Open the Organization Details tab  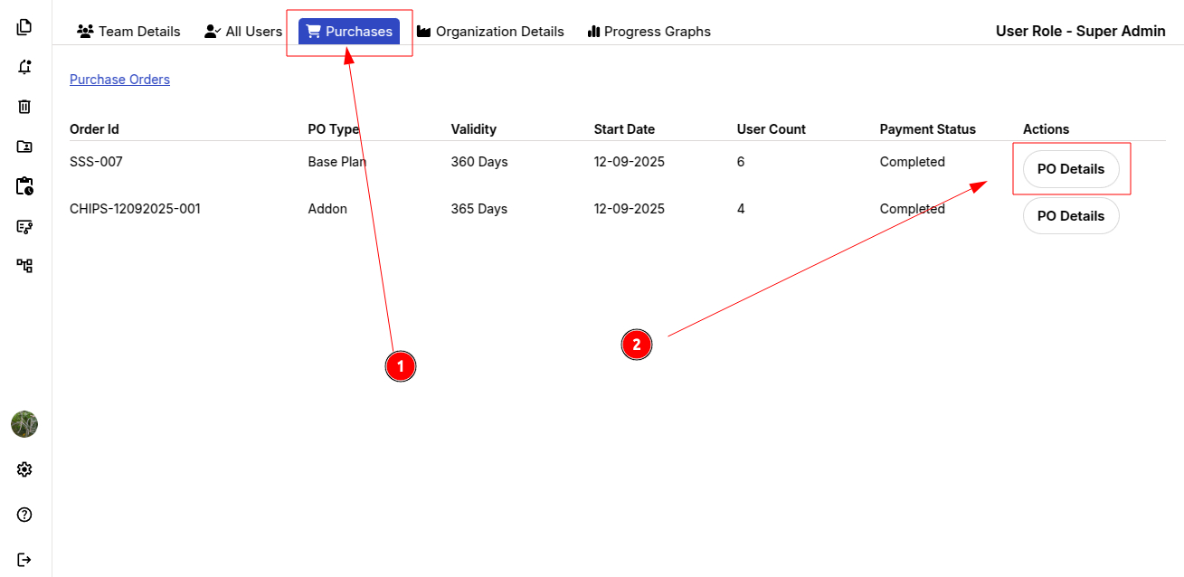coord(490,32)
